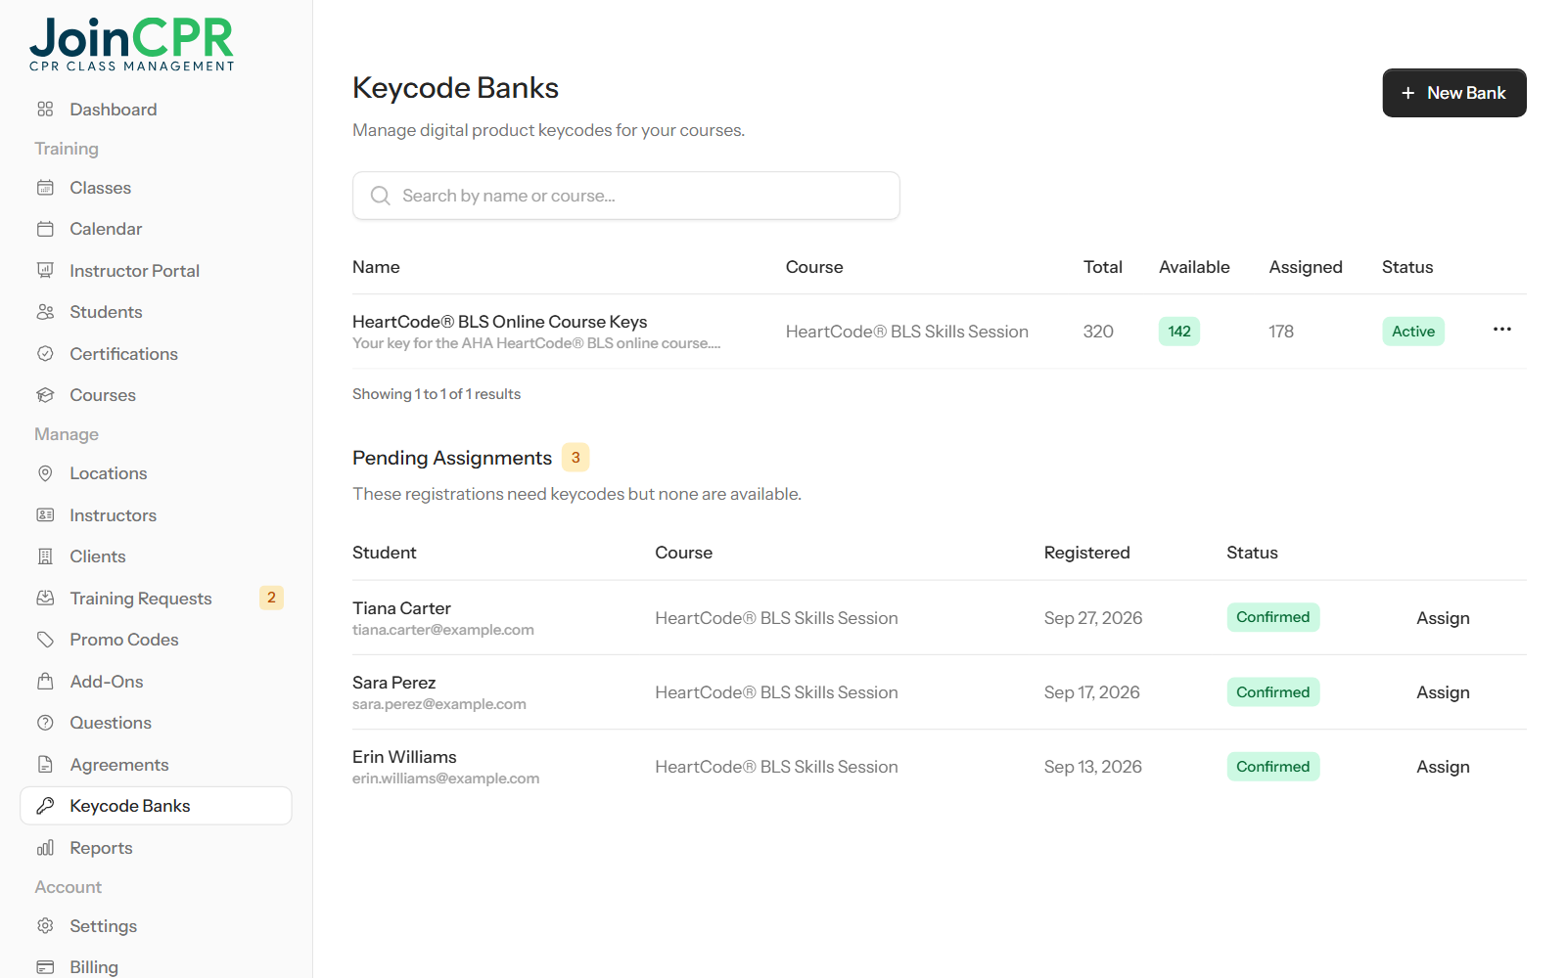Navigate to Training Requests
Viewport: 1566px width, 978px height.
coord(157,599)
